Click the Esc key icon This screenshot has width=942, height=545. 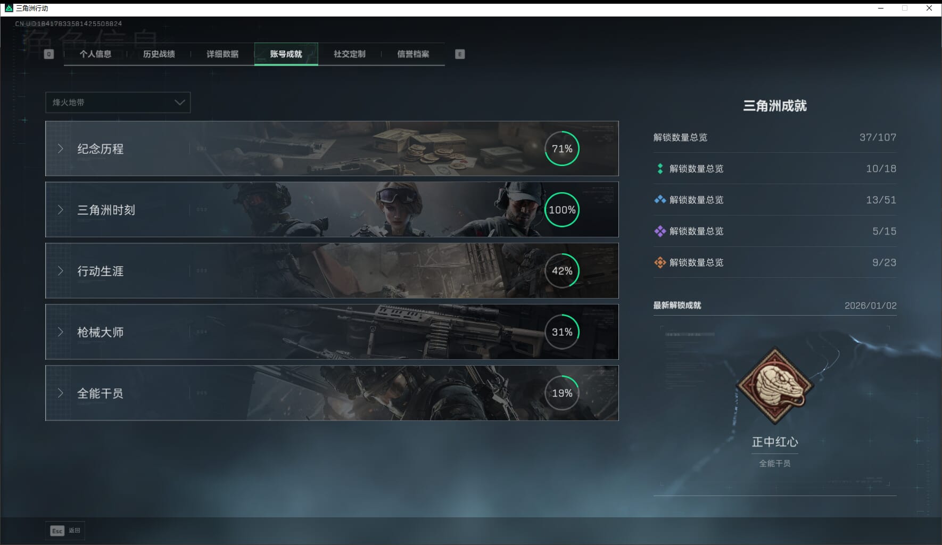point(57,531)
